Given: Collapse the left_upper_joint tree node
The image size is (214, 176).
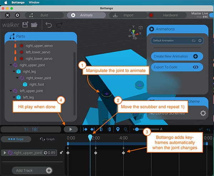Looking at the screenshot, I should [11, 91].
